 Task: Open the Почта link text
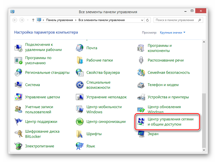(92, 48)
